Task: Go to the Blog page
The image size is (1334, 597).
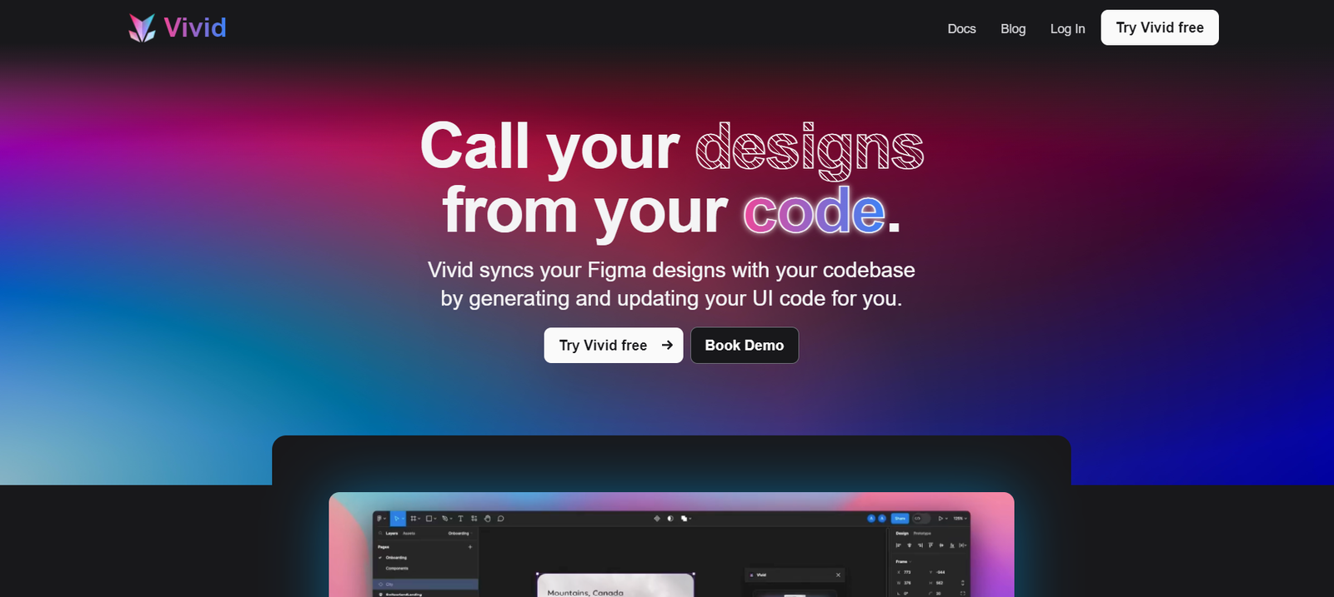Action: pos(1013,28)
